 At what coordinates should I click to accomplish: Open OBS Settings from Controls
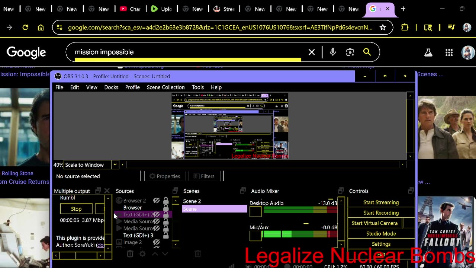coord(381,244)
